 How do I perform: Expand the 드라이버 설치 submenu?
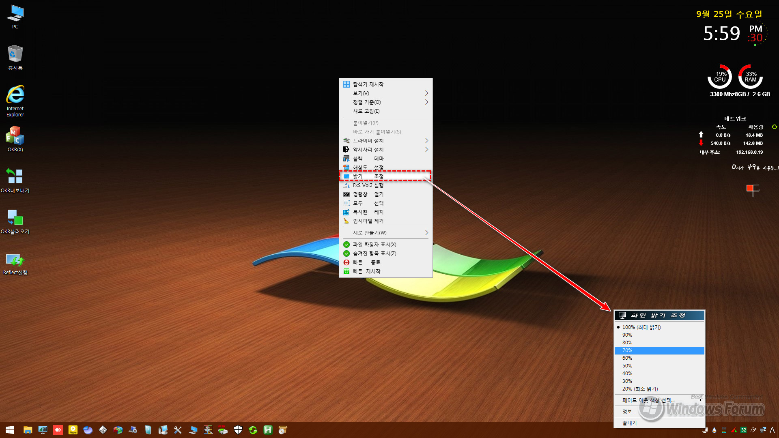tap(385, 141)
